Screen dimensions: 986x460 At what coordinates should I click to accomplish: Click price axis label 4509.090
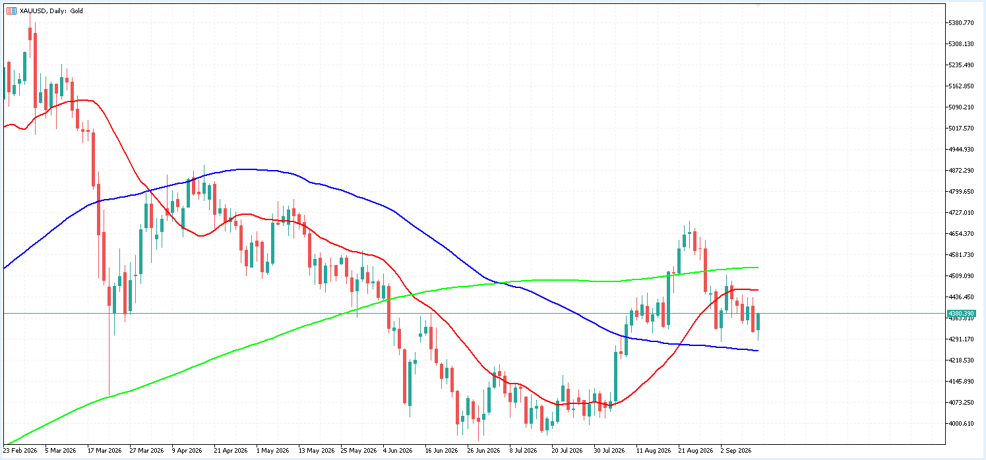coord(961,276)
